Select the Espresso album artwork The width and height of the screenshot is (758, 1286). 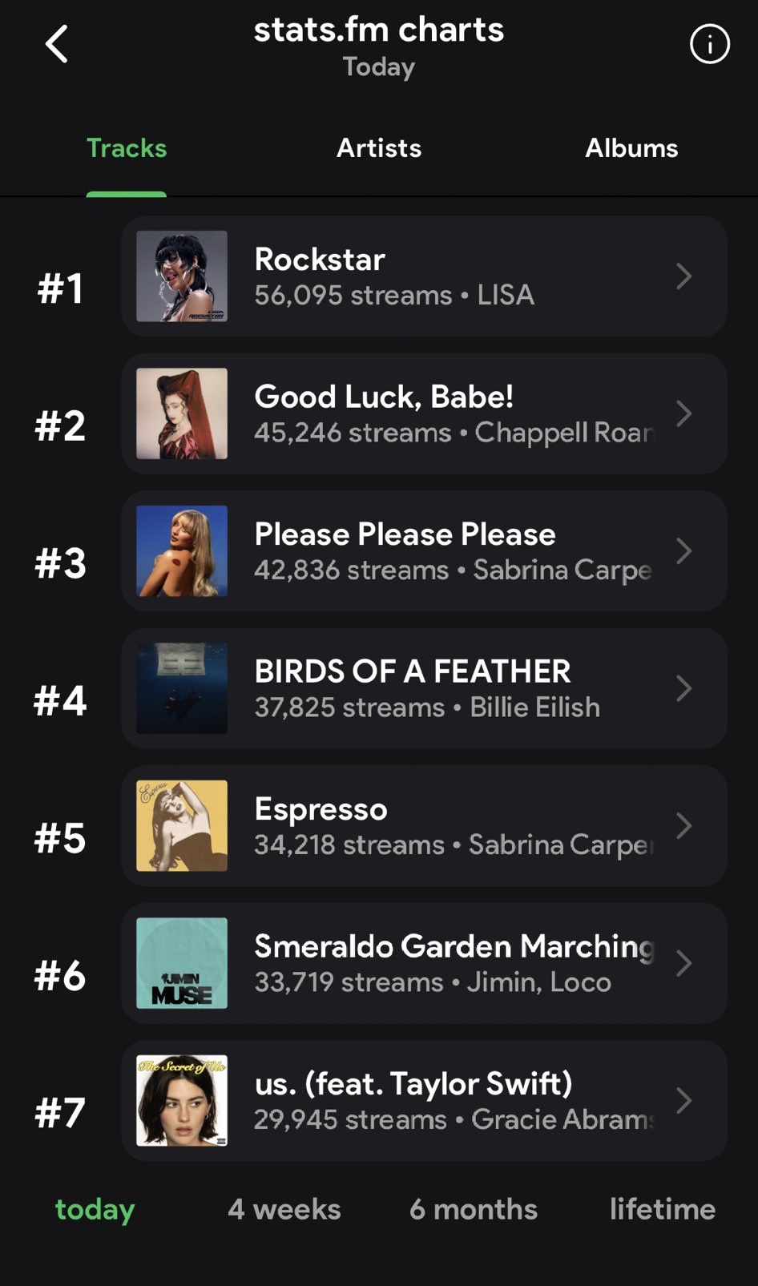pos(182,826)
